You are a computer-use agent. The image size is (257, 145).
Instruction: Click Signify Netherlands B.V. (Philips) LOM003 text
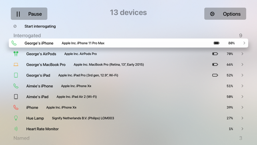83,118
